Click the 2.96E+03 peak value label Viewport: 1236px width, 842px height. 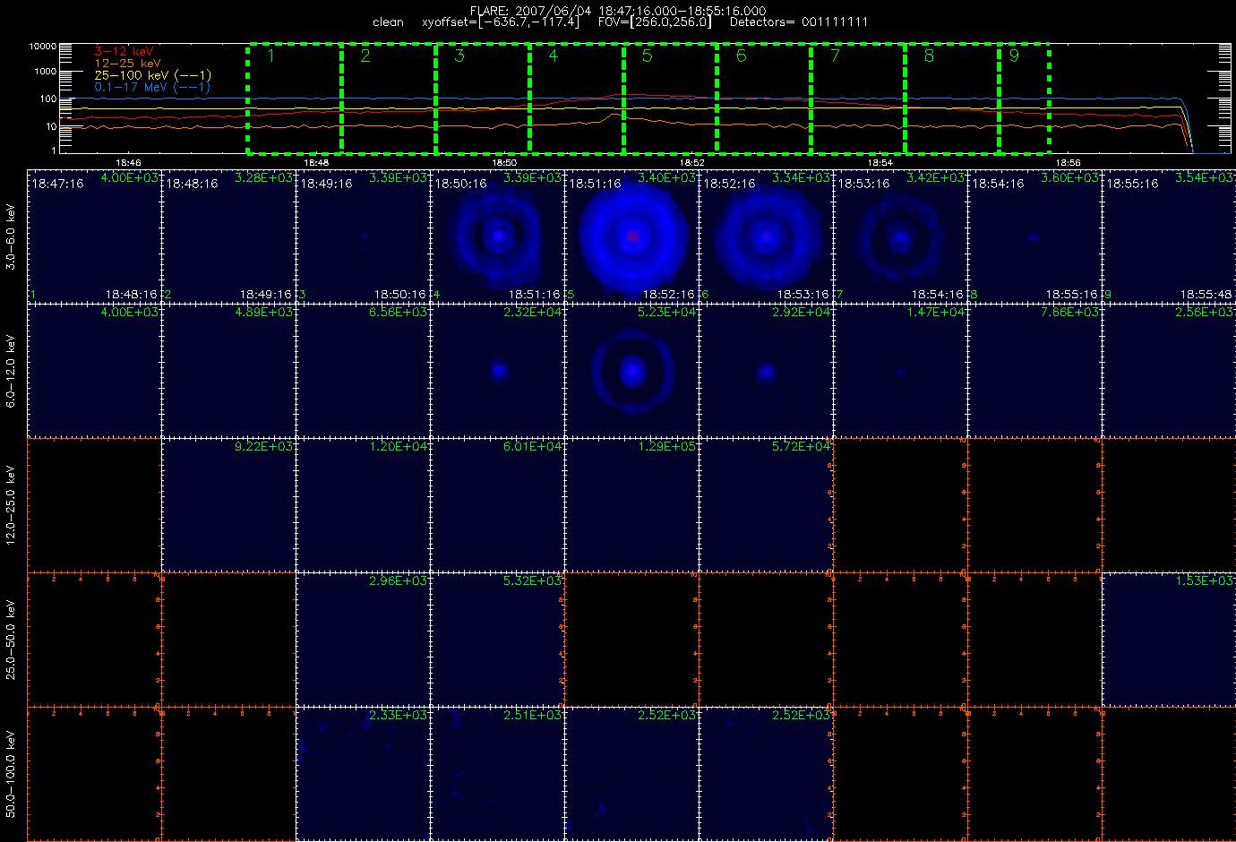tap(398, 581)
